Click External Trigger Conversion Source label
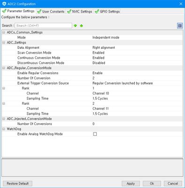Image resolution: width=185 pixels, height=188 pixels. (x=43, y=83)
